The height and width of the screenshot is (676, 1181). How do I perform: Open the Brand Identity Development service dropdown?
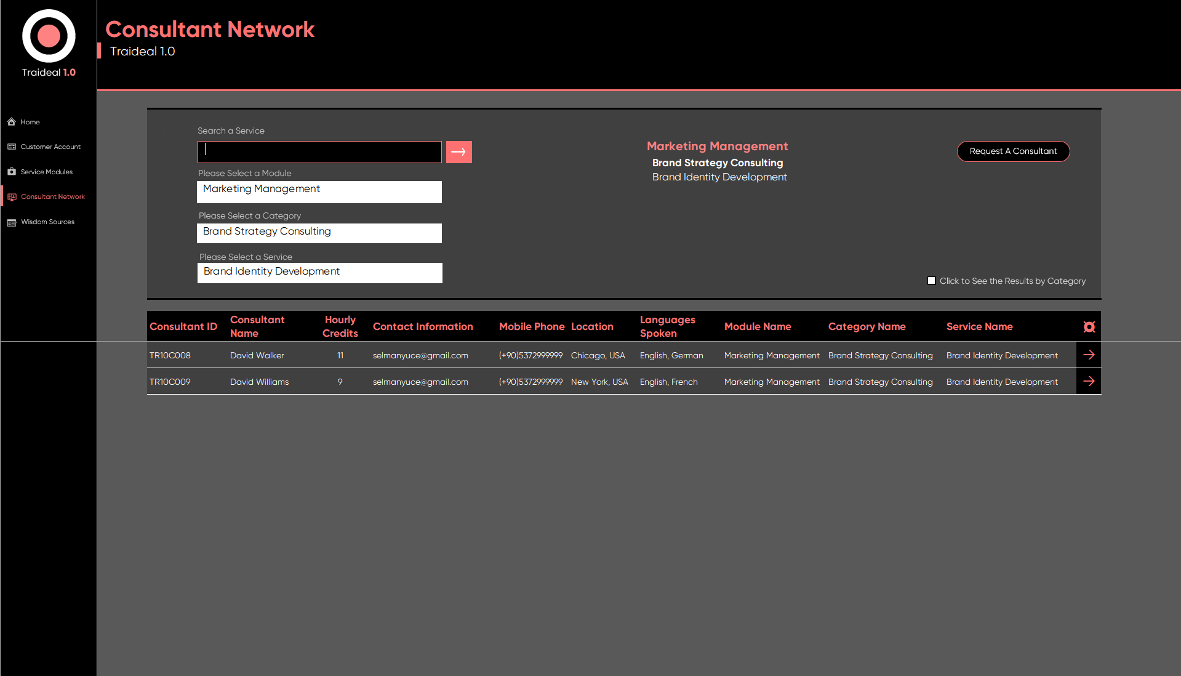319,273
